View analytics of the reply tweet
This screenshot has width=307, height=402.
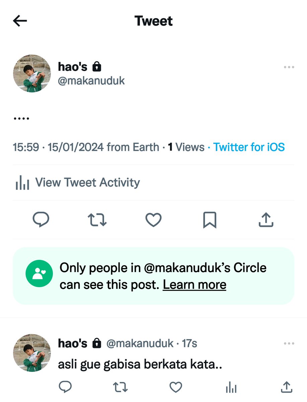coord(231,388)
